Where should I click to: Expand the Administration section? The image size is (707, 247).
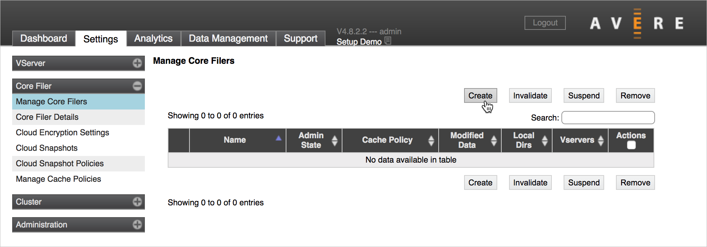137,225
